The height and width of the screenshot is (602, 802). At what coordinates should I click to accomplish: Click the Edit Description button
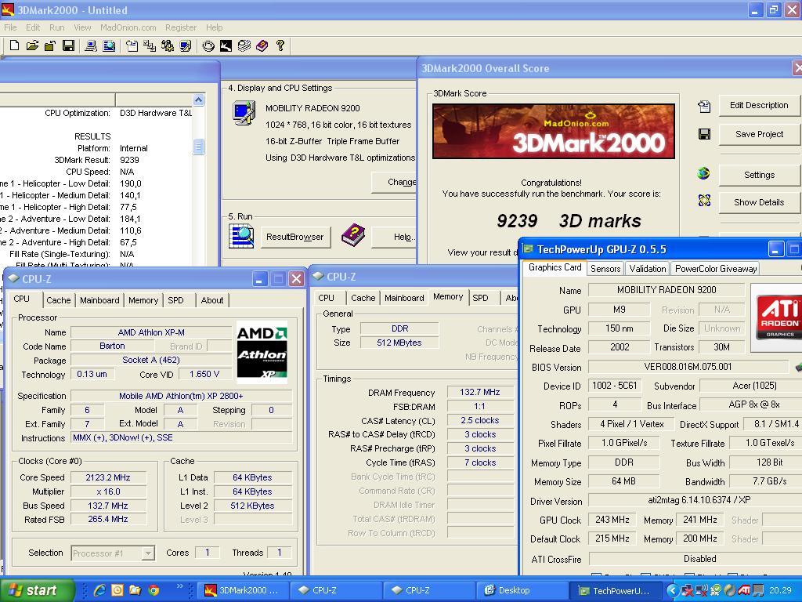coord(759,106)
